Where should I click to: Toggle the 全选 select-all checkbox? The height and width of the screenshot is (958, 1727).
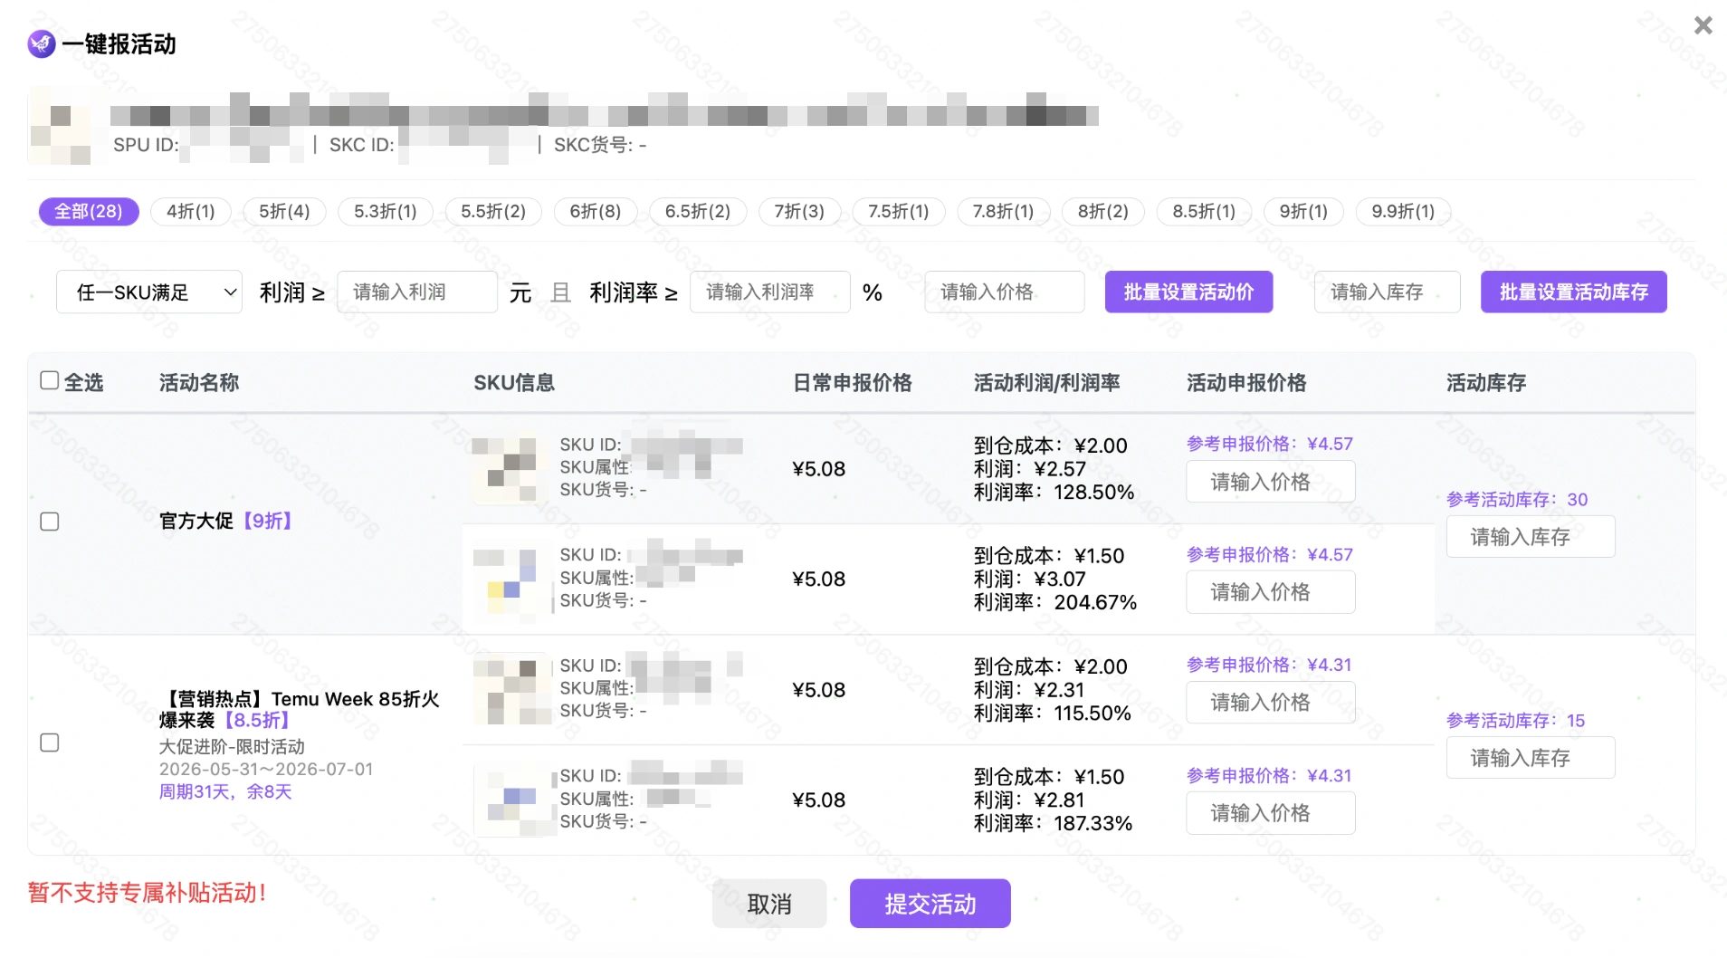point(50,380)
